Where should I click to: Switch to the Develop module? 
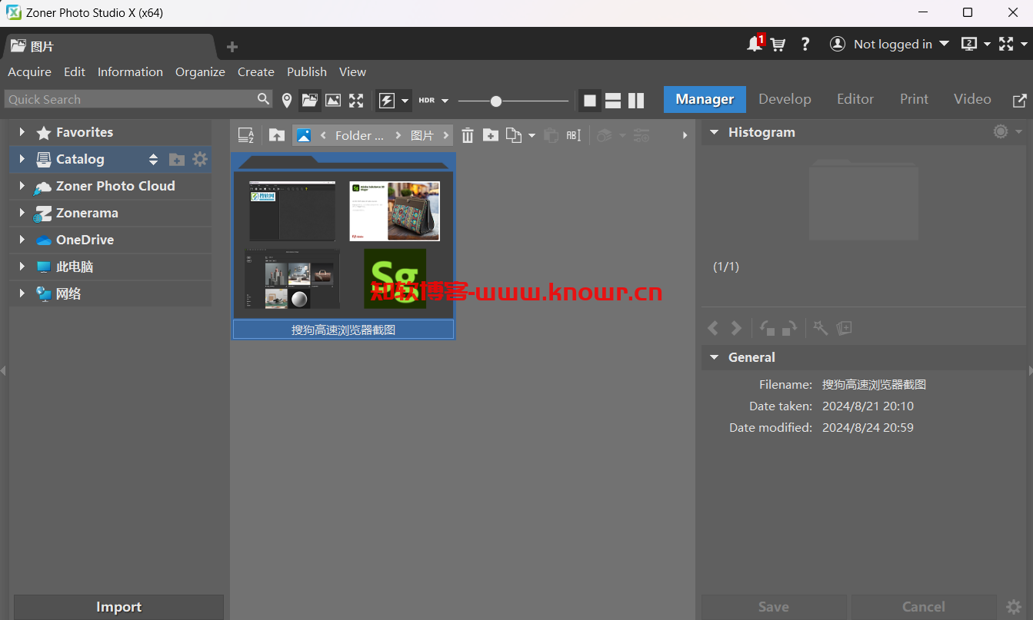click(x=785, y=99)
